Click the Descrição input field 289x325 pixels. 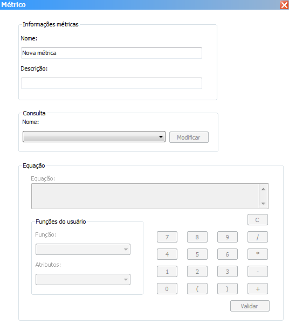112,84
